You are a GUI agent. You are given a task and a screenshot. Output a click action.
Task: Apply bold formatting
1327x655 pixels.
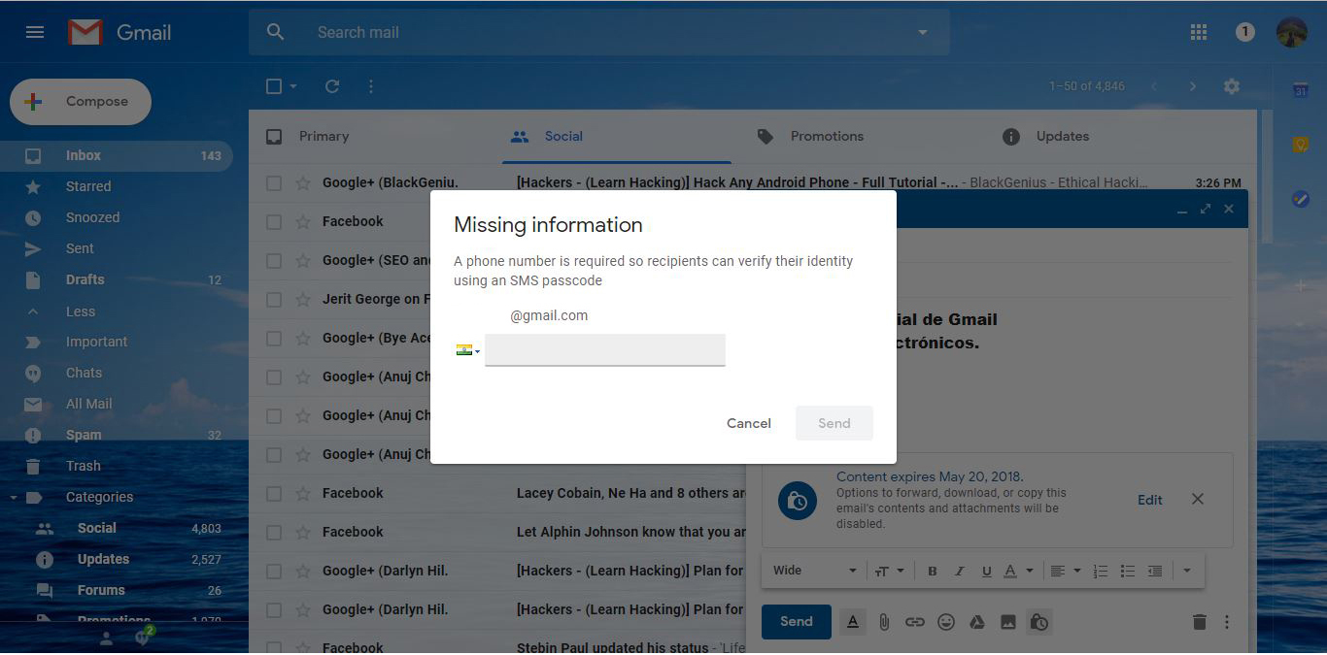(933, 571)
